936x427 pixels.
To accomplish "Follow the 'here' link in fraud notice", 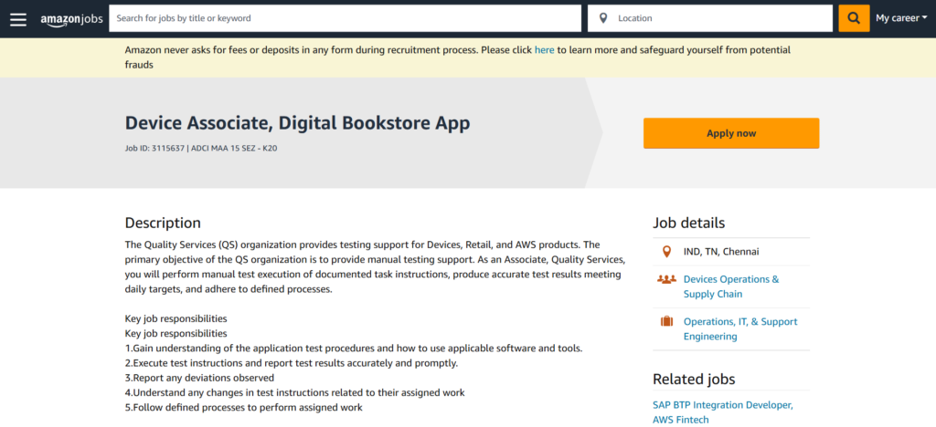I will [x=544, y=50].
